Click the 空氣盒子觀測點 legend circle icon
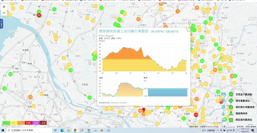The image size is (257, 133). tap(231, 94)
